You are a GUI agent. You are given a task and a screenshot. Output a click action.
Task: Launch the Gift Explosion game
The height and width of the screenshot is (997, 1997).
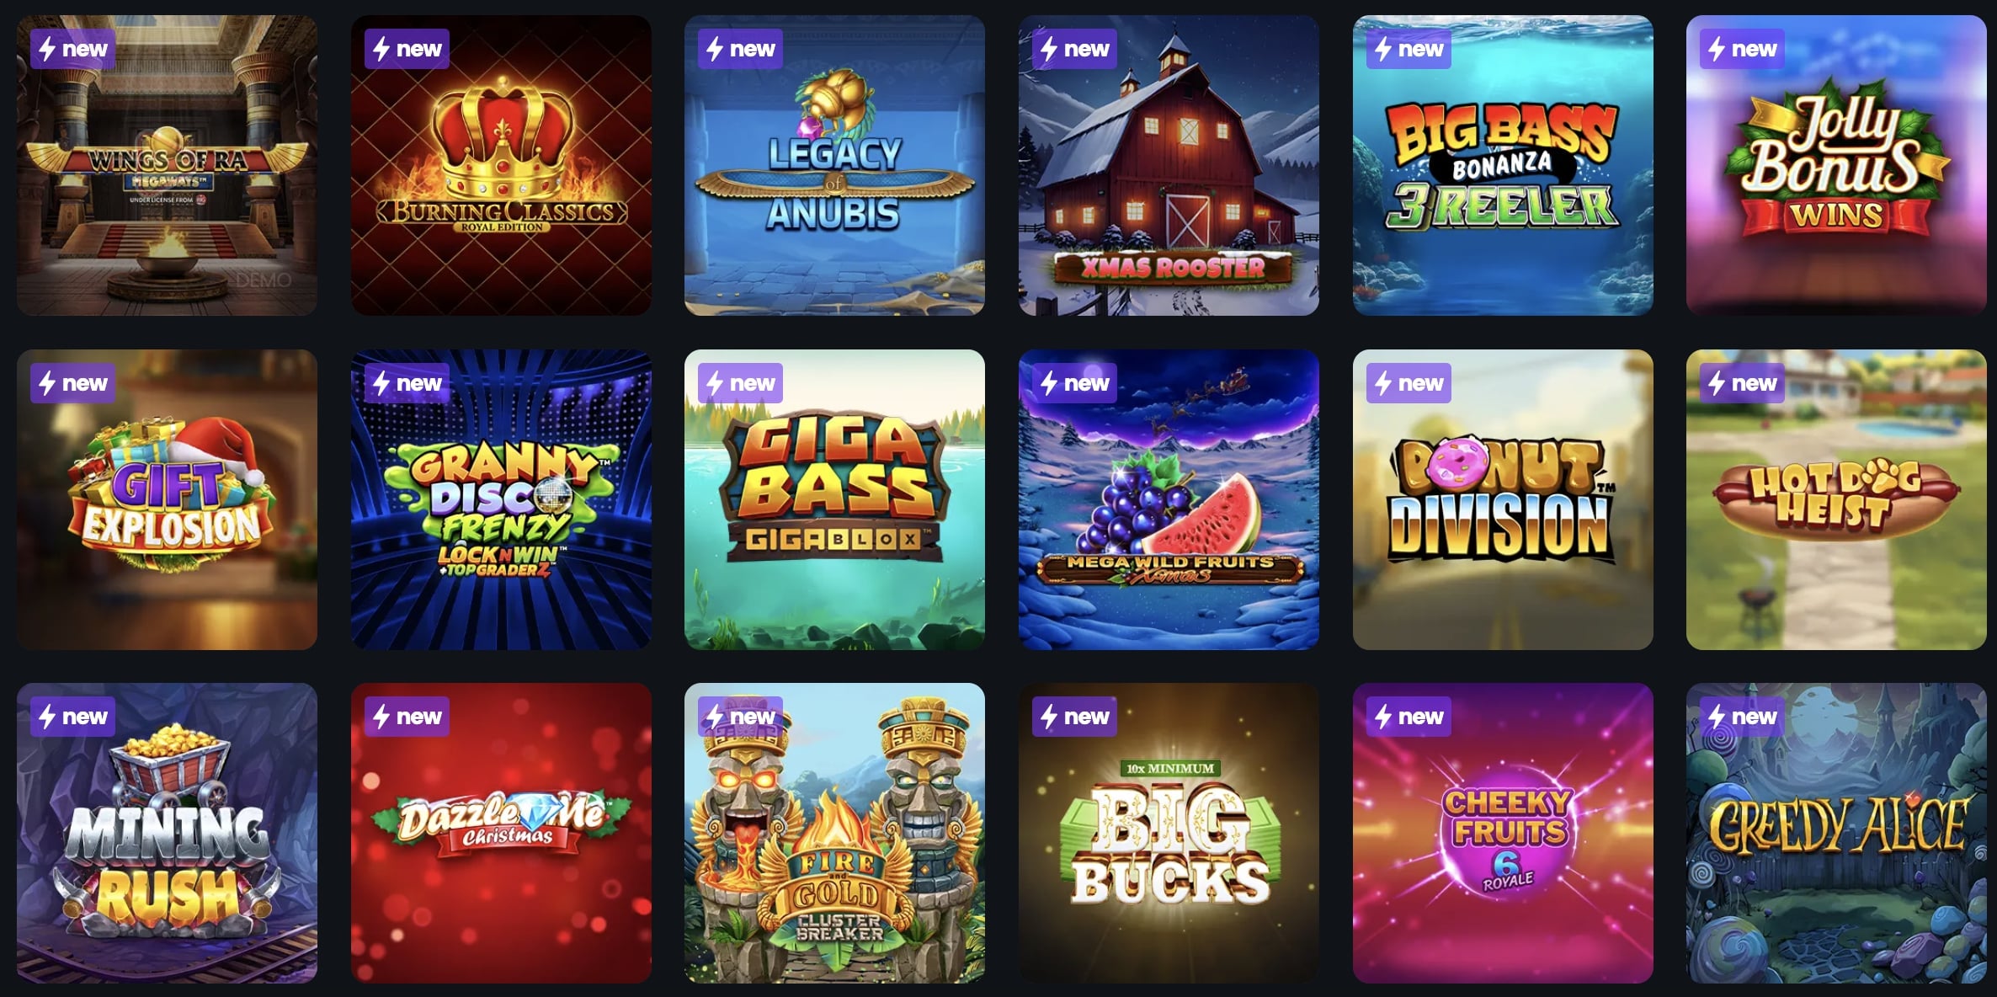point(167,499)
